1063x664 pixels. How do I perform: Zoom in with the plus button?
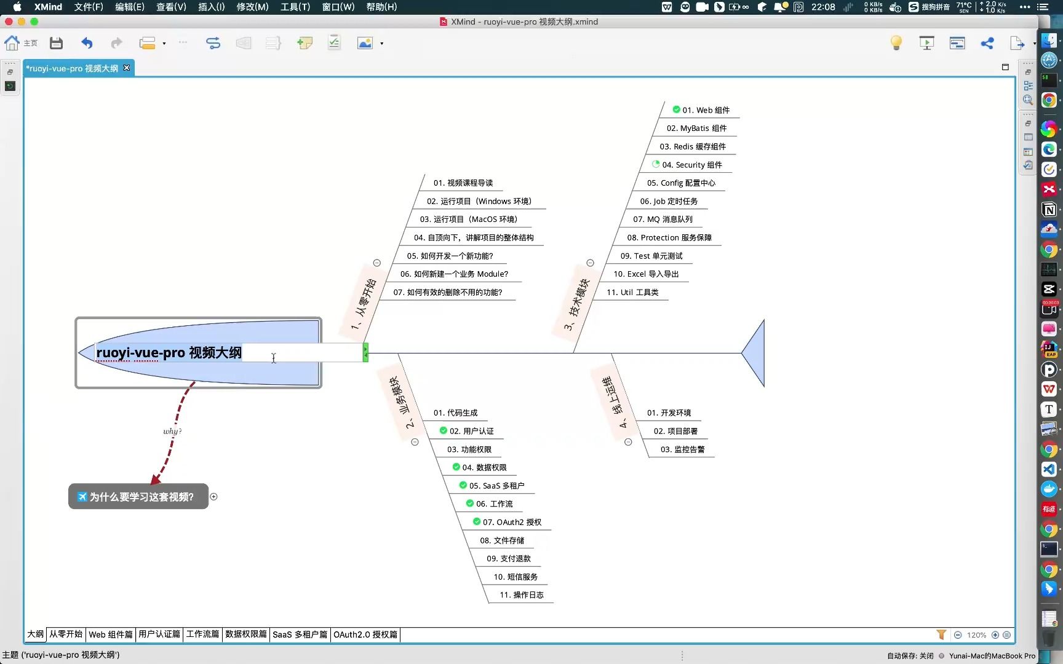point(995,635)
